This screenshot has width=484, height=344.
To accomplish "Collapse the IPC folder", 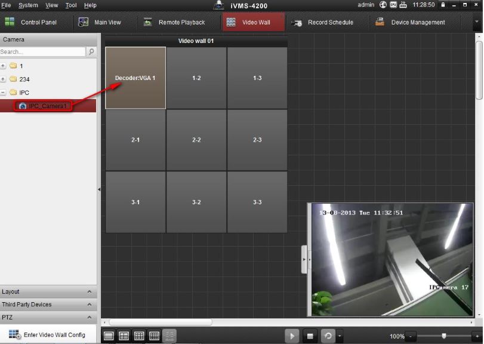I will click(x=3, y=93).
